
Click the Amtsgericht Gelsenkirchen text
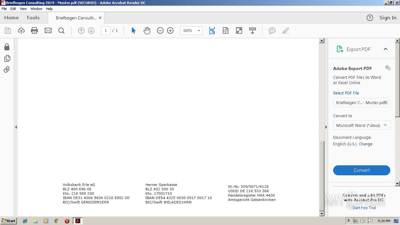(252, 200)
